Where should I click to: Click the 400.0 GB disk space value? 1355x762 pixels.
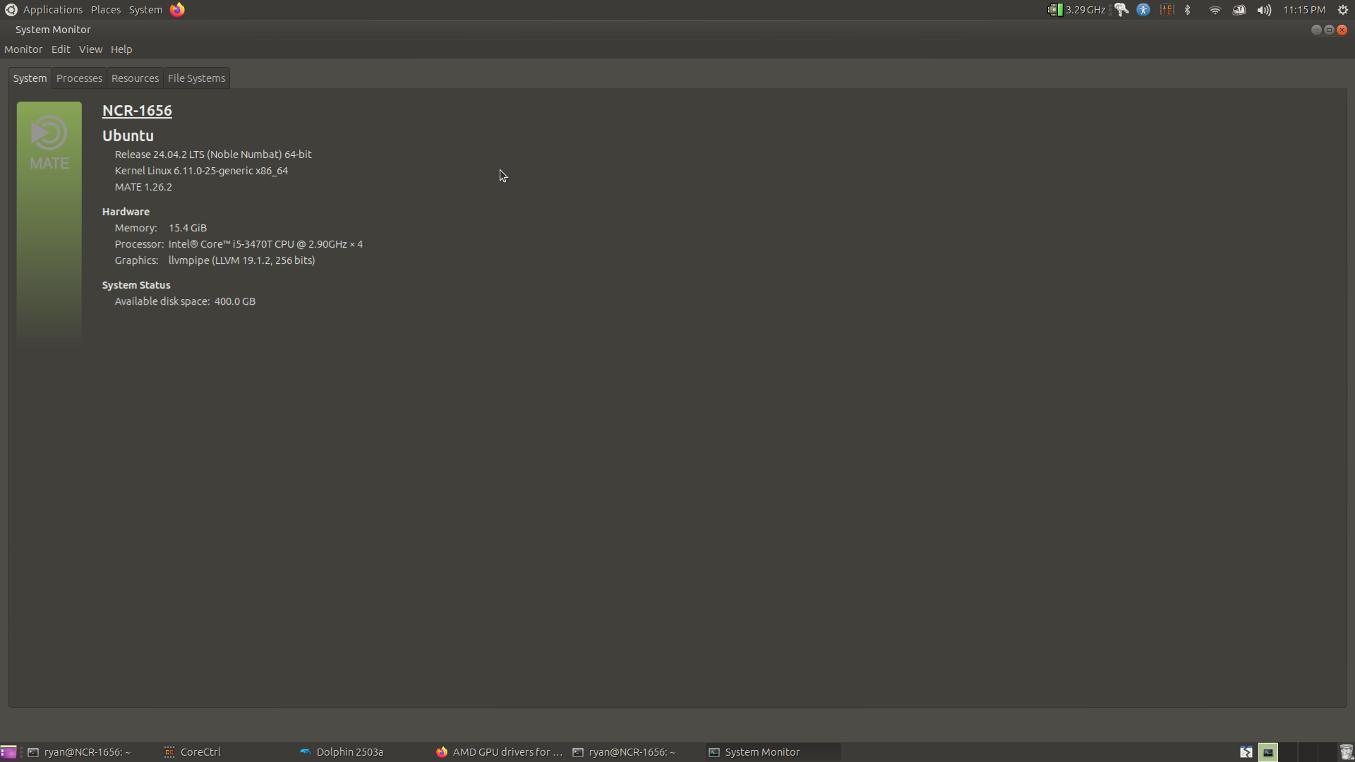coord(235,301)
